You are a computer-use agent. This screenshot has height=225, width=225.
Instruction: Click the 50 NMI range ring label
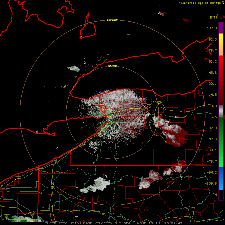pos(112,66)
